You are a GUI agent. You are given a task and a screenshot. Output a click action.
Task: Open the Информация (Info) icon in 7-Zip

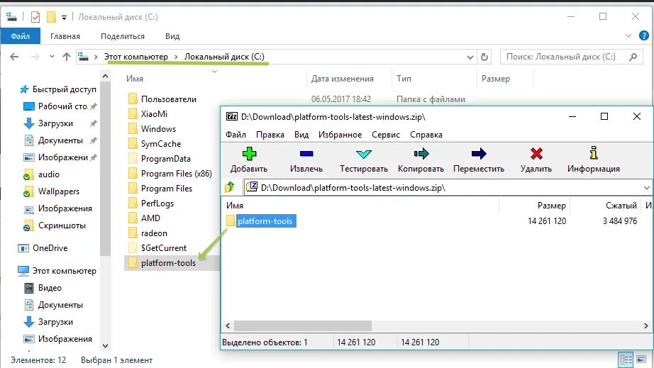[x=594, y=153]
